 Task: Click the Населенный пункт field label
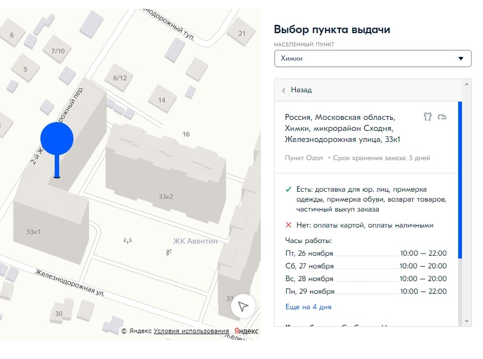coord(304,44)
